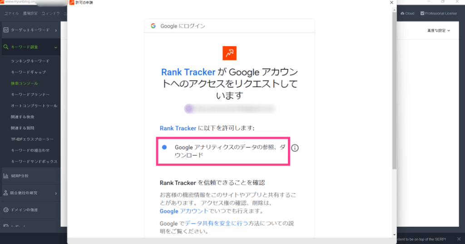Image resolution: width=465 pixels, height=244 pixels.
Task: Click the dialog scrollbar down arrow
Action: tap(394, 235)
